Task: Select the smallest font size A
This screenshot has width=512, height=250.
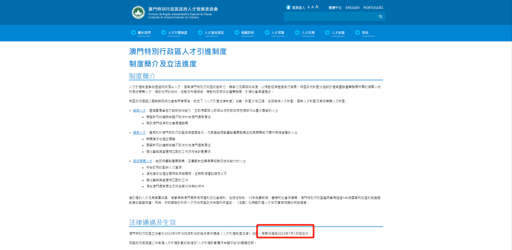Action: coord(309,8)
